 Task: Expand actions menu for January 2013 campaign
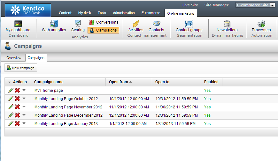coord(24,123)
